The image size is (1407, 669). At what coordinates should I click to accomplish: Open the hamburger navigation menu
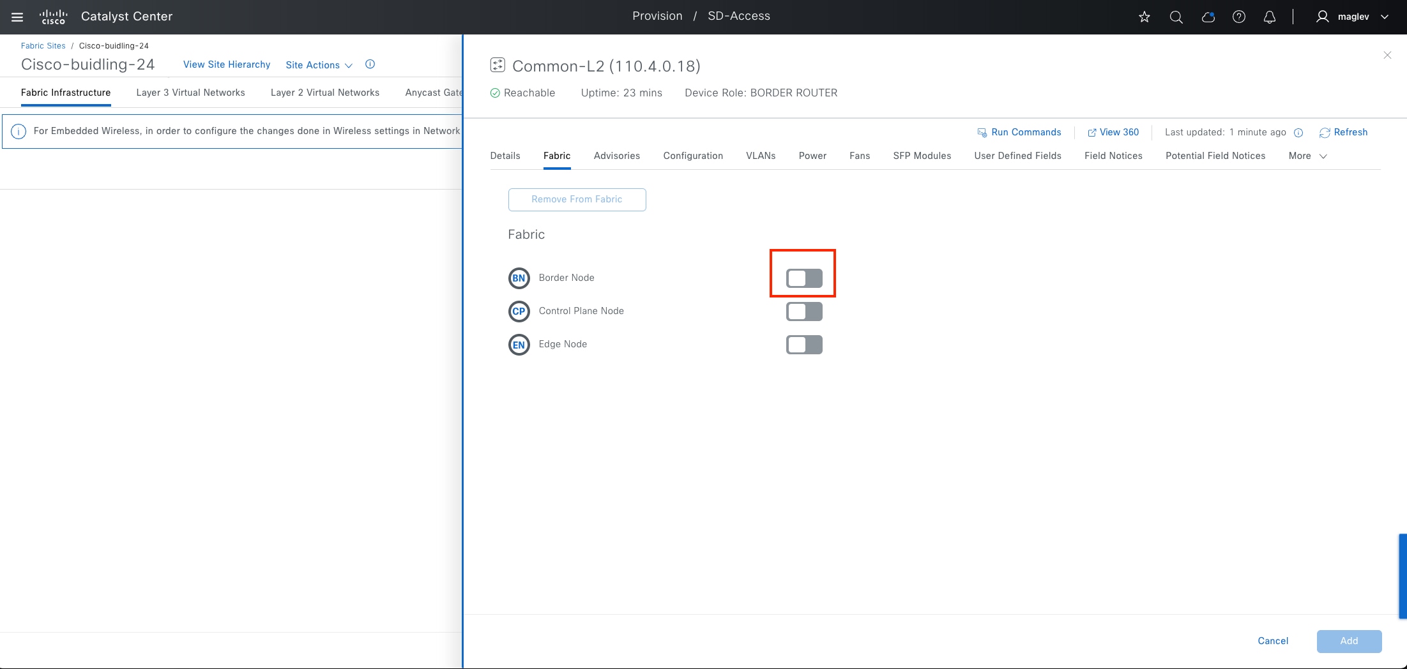pos(17,17)
